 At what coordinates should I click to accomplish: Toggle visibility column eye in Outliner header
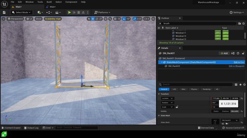159,28
